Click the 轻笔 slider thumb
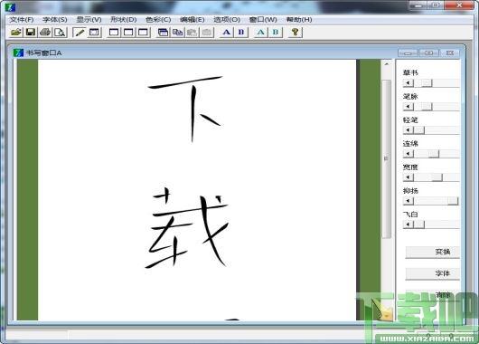479x344 pixels. pos(419,130)
